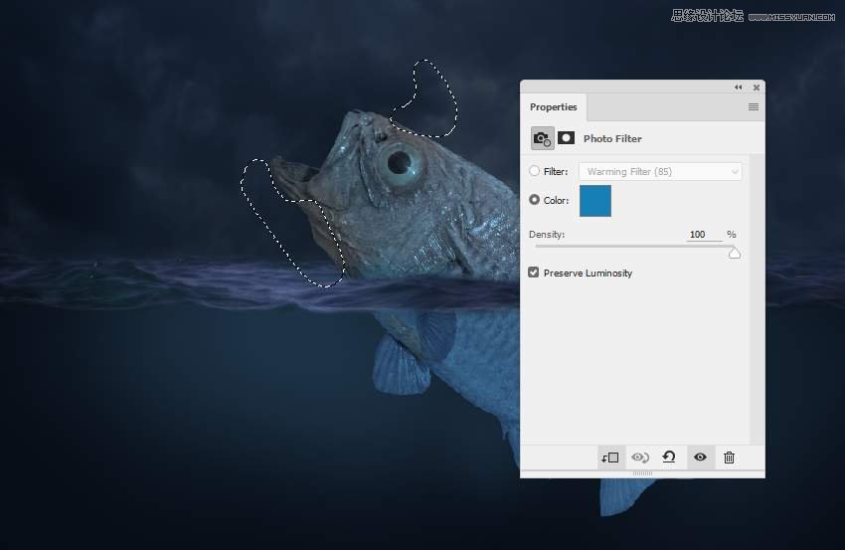Toggle adjustment layer visibility eye
845x550 pixels.
pyautogui.click(x=700, y=458)
